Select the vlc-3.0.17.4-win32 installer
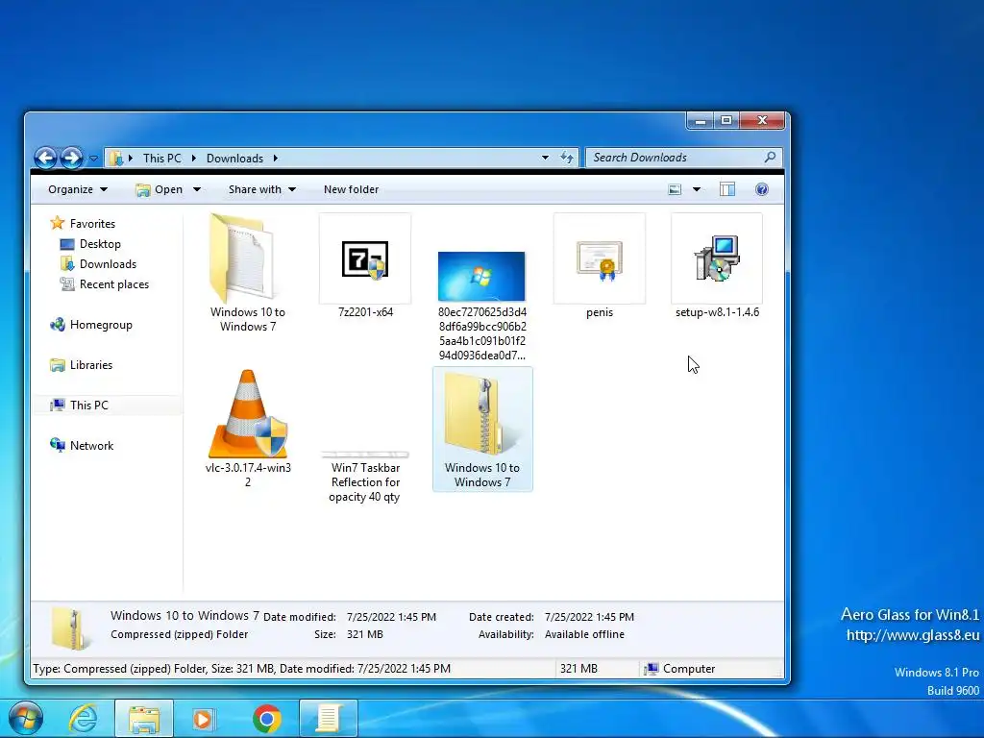Screen dimensions: 984x738 click(x=248, y=429)
